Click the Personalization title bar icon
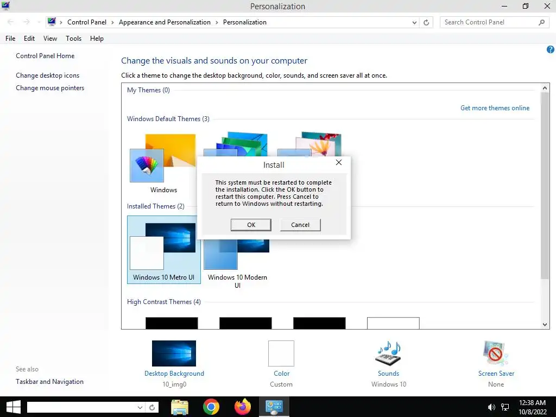The height and width of the screenshot is (417, 556). tap(6, 5)
